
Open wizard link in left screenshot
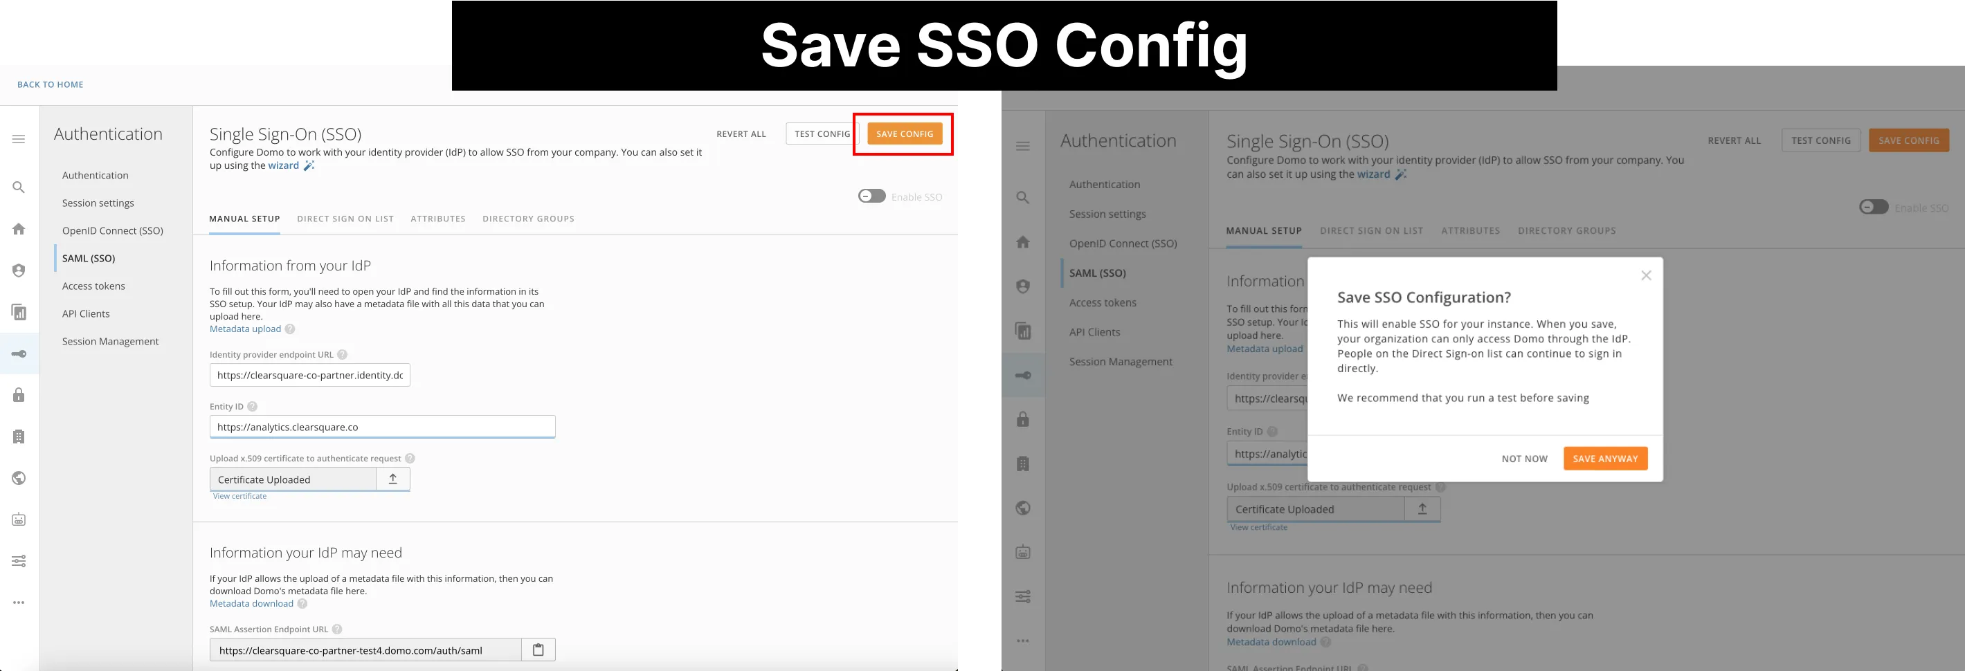point(283,165)
